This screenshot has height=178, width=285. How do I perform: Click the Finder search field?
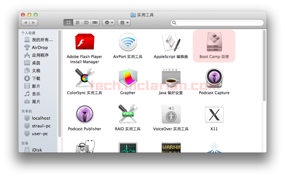(217, 23)
